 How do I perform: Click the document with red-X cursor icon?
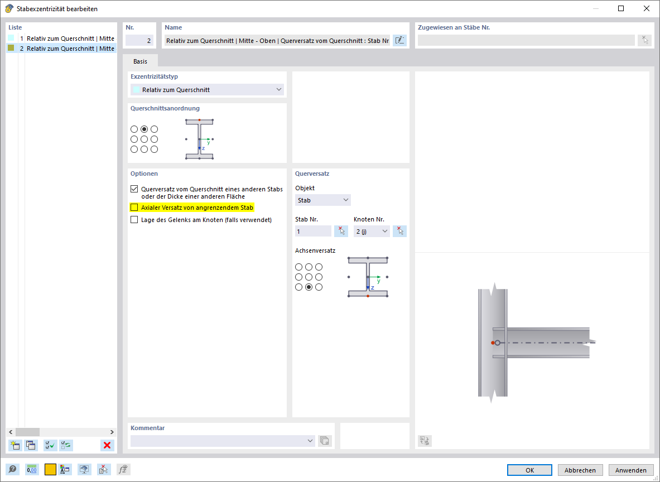(x=104, y=469)
